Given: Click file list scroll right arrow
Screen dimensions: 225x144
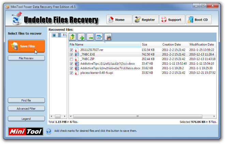Looking at the screenshot, I should [214, 116].
